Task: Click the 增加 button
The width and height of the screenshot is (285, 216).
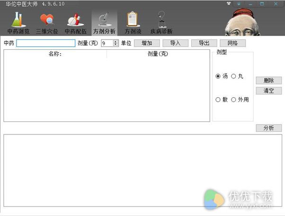Action: (x=147, y=43)
